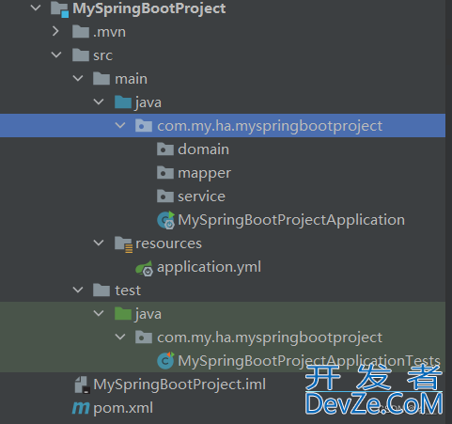Click the Maven pom.xml m icon
Screen dimensions: 452x424
[x=81, y=408]
